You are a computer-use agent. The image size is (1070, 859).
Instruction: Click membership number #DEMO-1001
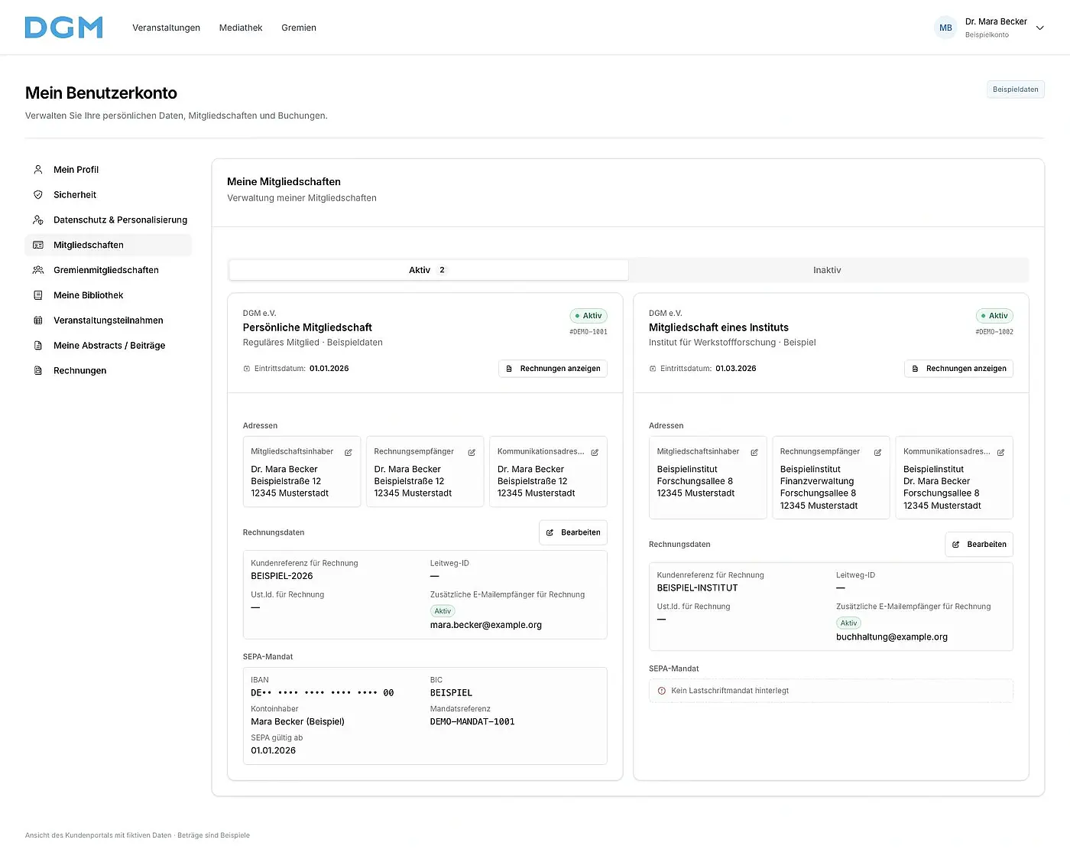pos(588,332)
